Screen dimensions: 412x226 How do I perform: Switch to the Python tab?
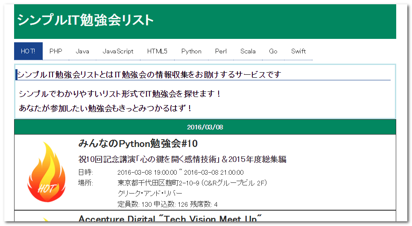coord(191,51)
